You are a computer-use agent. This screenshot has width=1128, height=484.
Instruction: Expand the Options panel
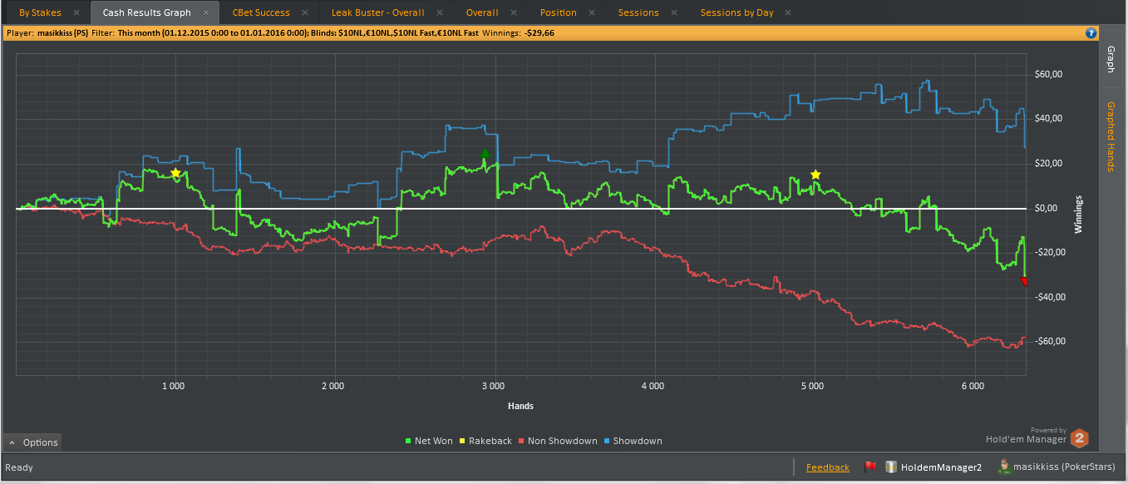coord(32,442)
